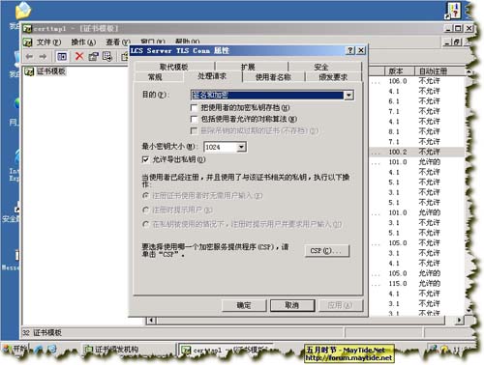Click the Back arrow toolbar icon
484x365 pixels.
(29, 57)
